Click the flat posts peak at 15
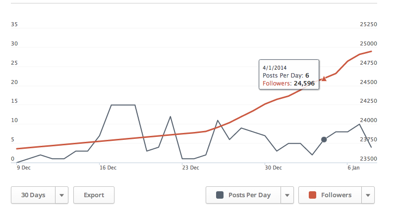Viewport: 397px width, 213px height. (123, 105)
